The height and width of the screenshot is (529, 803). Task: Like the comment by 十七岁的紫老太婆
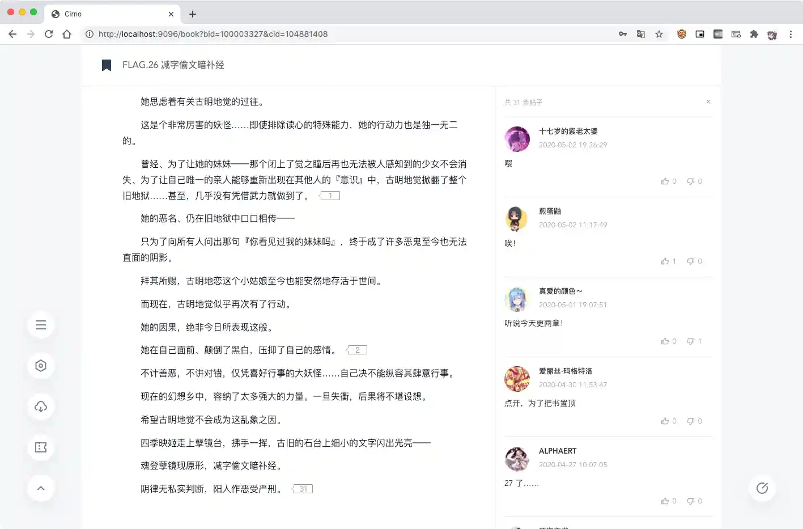click(x=668, y=181)
